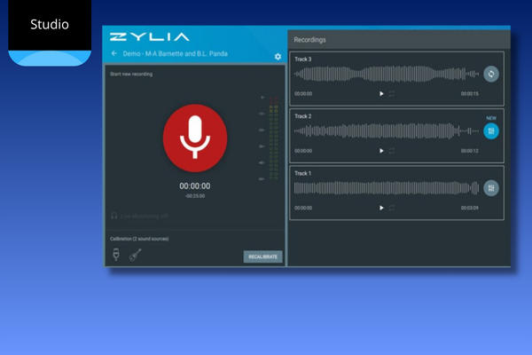This screenshot has height=355, width=532.
Task: Toggle loop for Track 1
Action: (392, 208)
